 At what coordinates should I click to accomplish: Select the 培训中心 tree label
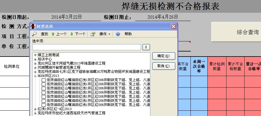click(x=45, y=59)
